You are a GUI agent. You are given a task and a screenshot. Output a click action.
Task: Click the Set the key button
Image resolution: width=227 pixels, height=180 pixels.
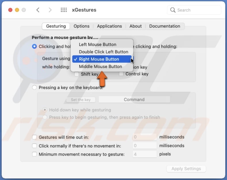(x=81, y=100)
